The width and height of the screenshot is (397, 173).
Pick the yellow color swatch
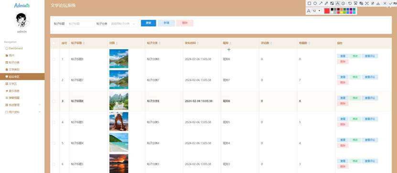pos(342,12)
